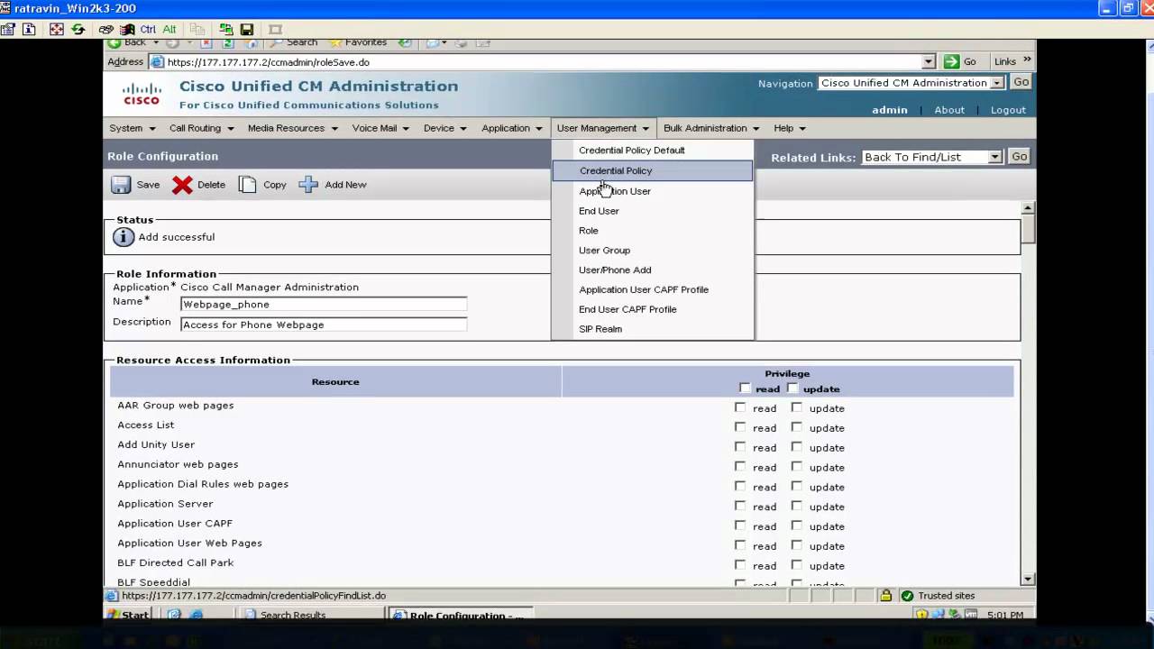Screen dimensions: 1154x649
Task: Select End User from User Management
Action: point(653,211)
